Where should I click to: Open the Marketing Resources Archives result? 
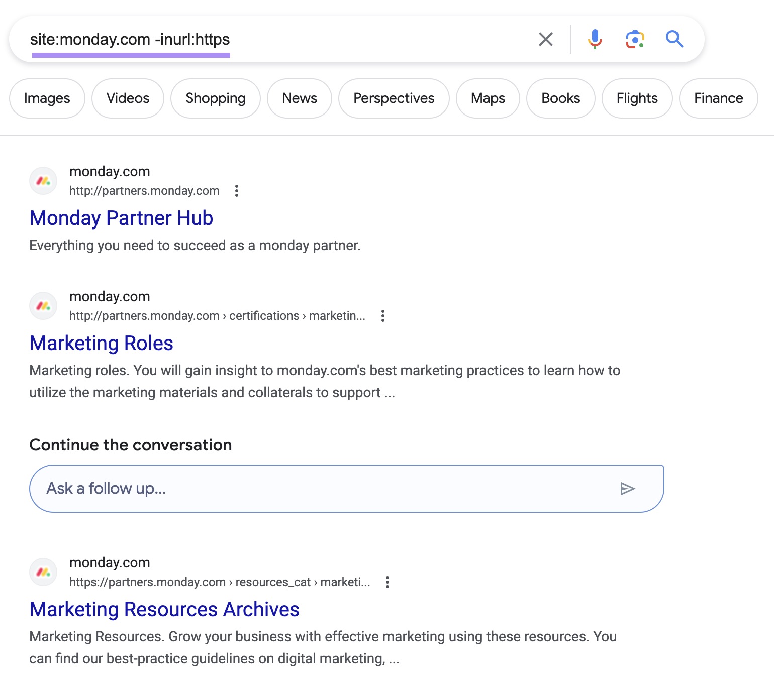click(x=164, y=609)
